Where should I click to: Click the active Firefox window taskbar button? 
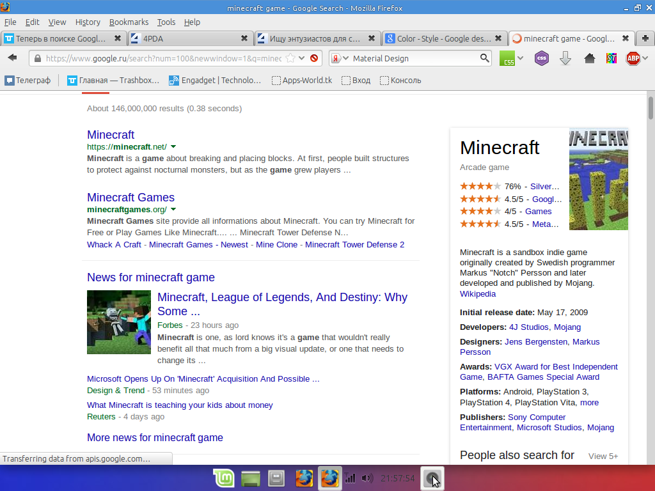[329, 478]
